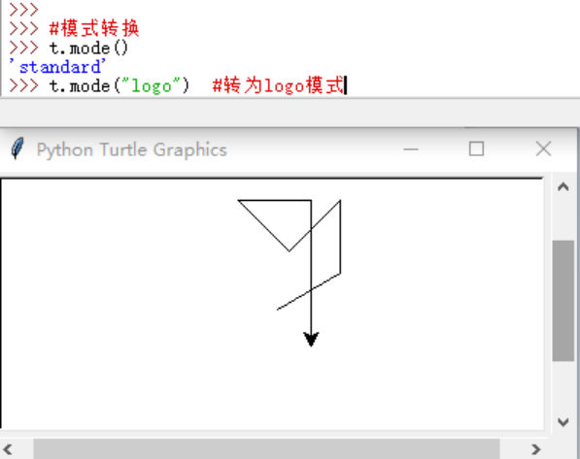Click the vertical scrollbar track above thumb
The image size is (580, 459).
click(x=563, y=219)
